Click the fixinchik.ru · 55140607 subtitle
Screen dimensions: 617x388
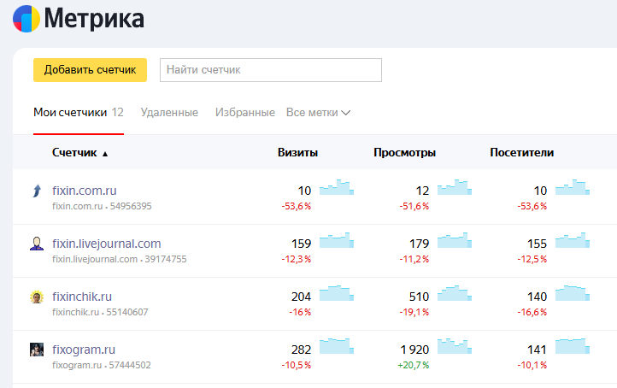[100, 312]
